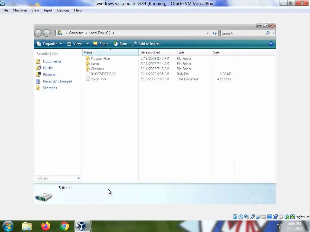Sort by Type column header
Screen dimensions: 310x232
click(193, 52)
